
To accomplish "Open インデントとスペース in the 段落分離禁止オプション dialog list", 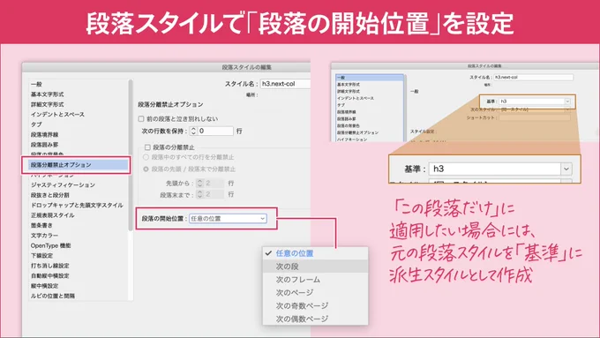I will (x=57, y=114).
